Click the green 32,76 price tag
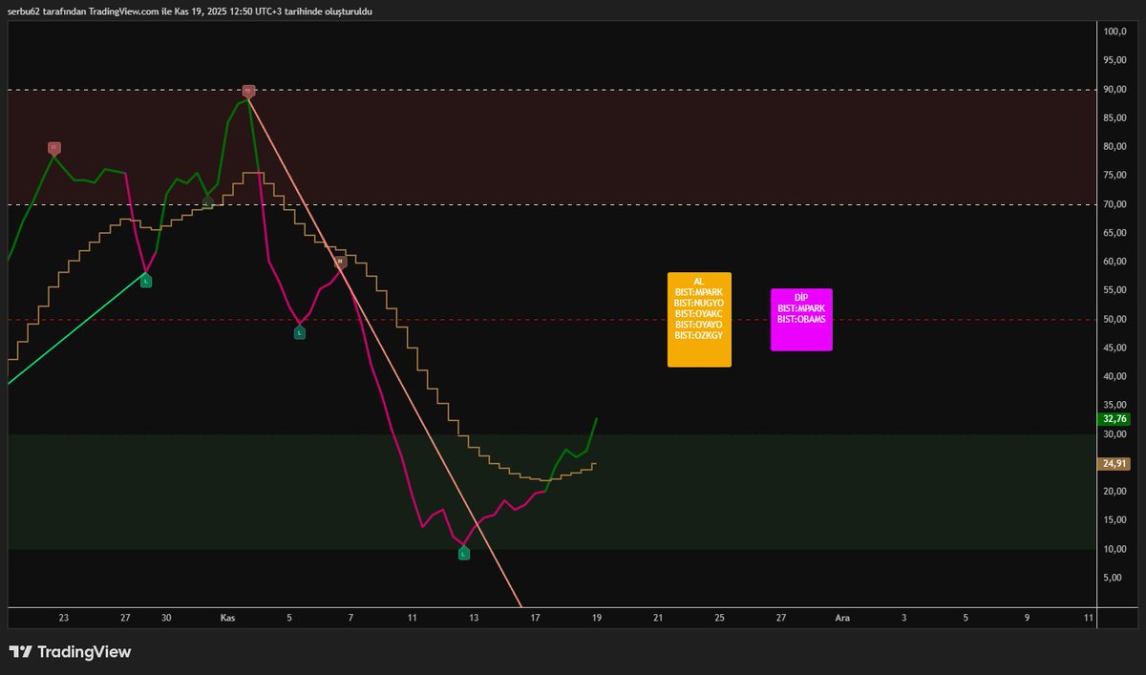 pos(1115,418)
